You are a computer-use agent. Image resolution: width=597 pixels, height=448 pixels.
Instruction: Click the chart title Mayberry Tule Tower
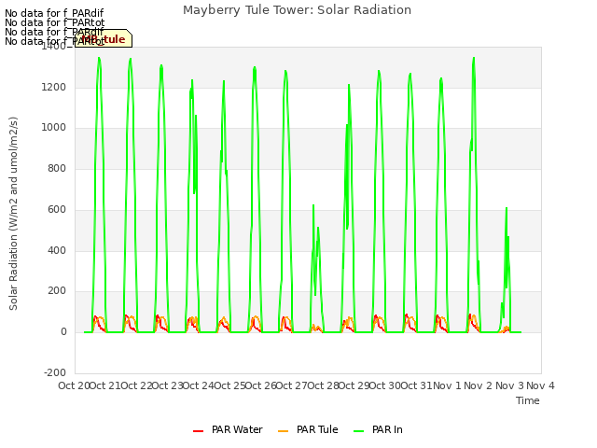tap(297, 10)
